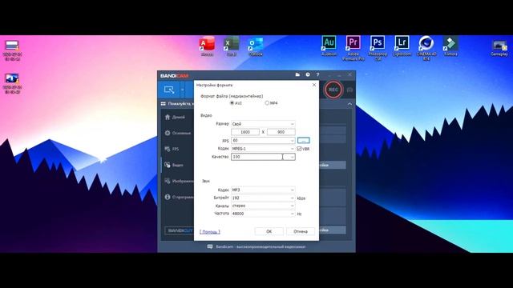Open the Bandicut button in Bandicam
The width and height of the screenshot is (513, 288).
tap(180, 230)
